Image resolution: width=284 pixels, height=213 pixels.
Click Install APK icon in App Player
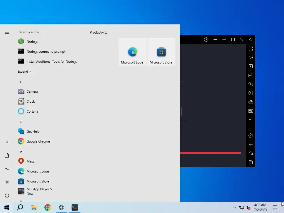251,111
